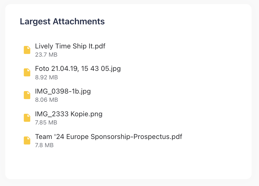Click the 8.06 MB size indicator
This screenshot has width=259, height=186.
[x=46, y=100]
